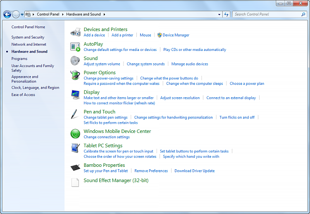
Task: Click Specify which hand you write with
Action: click(191, 156)
